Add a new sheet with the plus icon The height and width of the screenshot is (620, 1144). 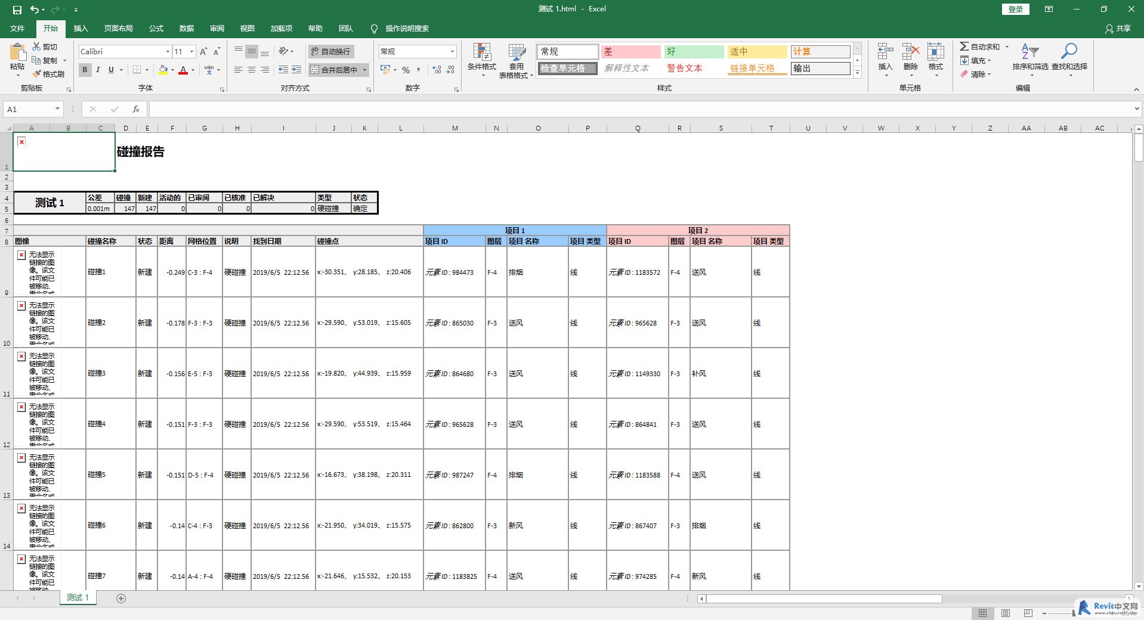pyautogui.click(x=121, y=599)
